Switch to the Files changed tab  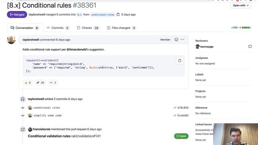121,28
